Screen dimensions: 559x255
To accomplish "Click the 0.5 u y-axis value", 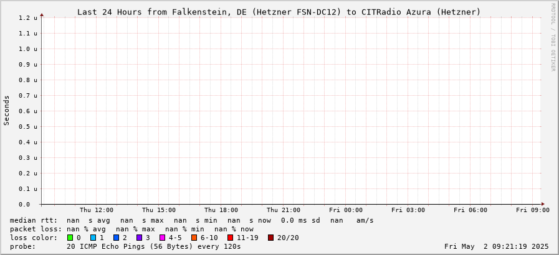I will click(x=28, y=127).
